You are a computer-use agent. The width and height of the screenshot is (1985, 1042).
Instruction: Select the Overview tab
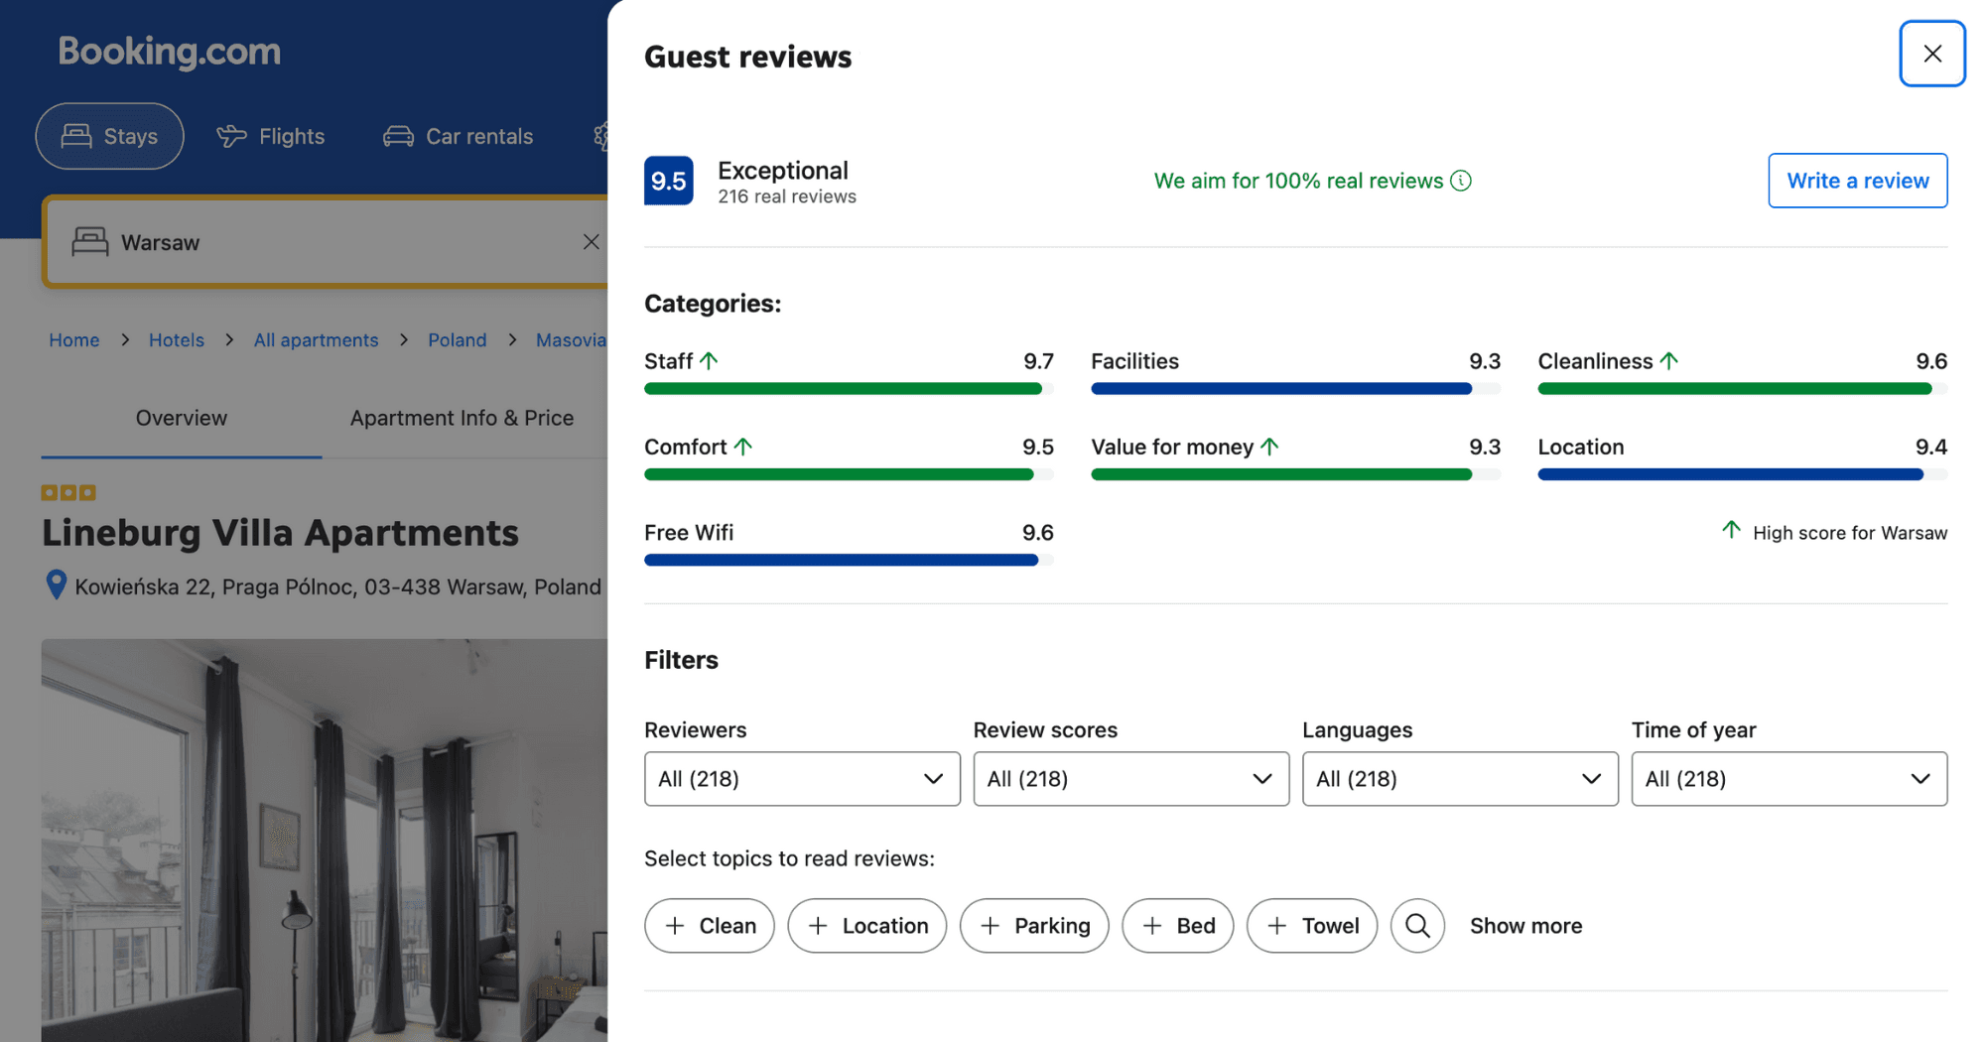pyautogui.click(x=181, y=418)
